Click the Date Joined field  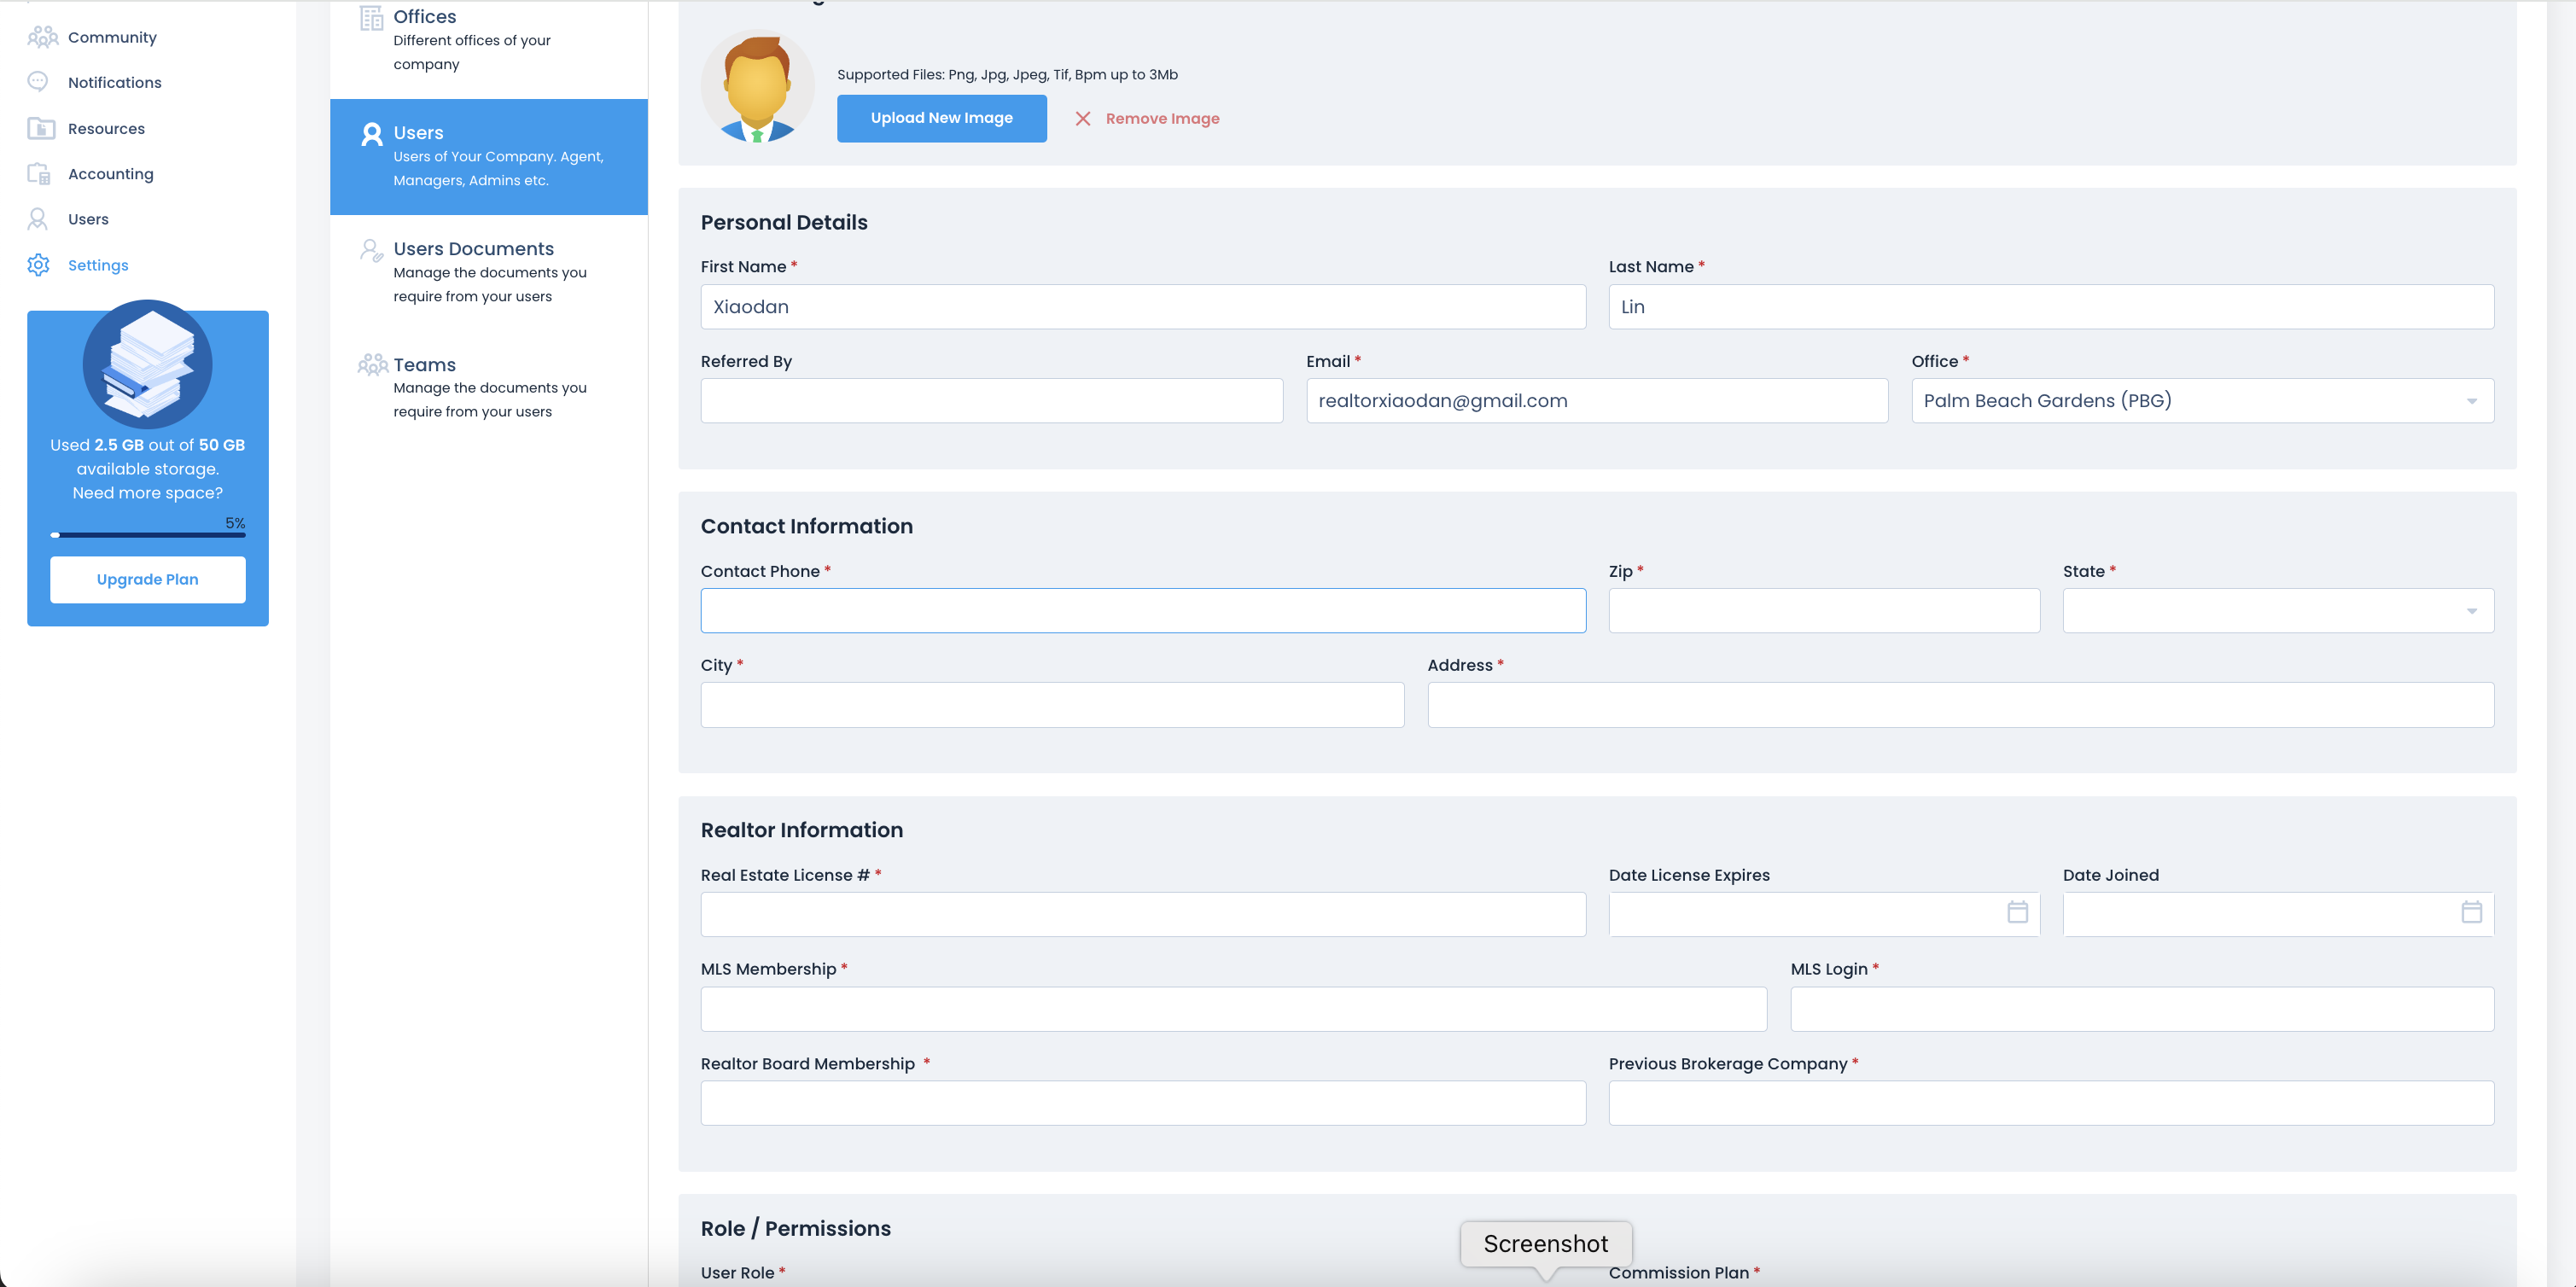click(2278, 914)
